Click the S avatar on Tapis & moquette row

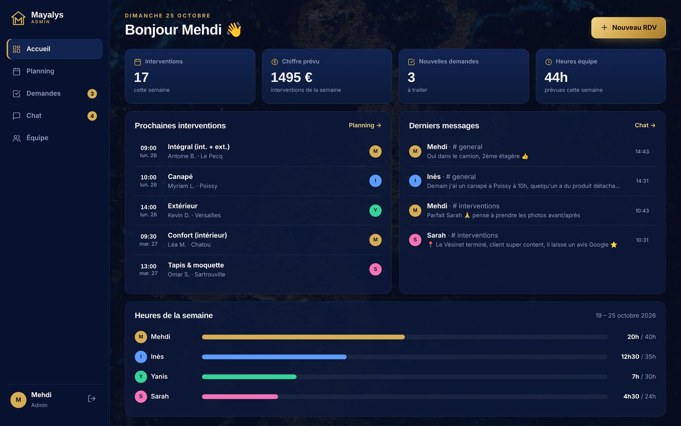click(x=375, y=269)
